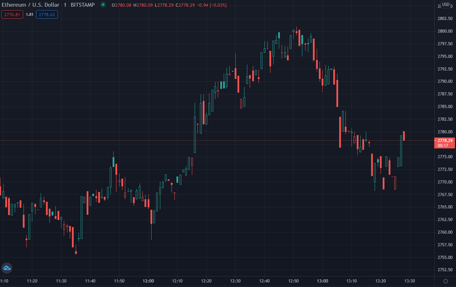Click the 12:00 time axis label
Image resolution: width=456 pixels, height=287 pixels.
tap(148, 281)
